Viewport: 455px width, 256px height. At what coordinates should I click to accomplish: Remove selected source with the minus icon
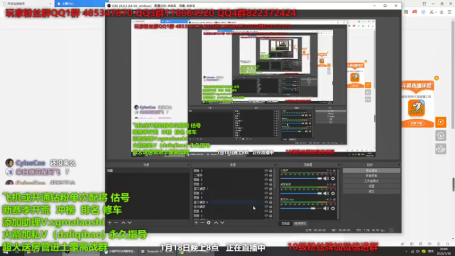[x=202, y=222]
